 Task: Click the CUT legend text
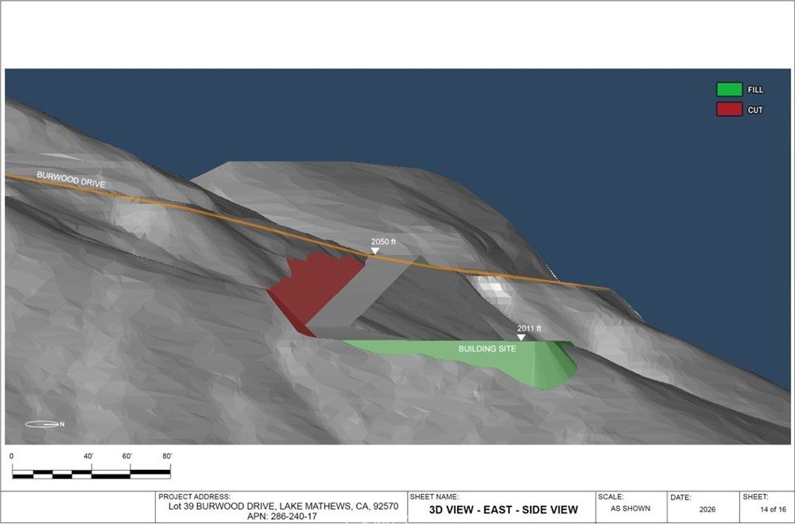pos(755,110)
